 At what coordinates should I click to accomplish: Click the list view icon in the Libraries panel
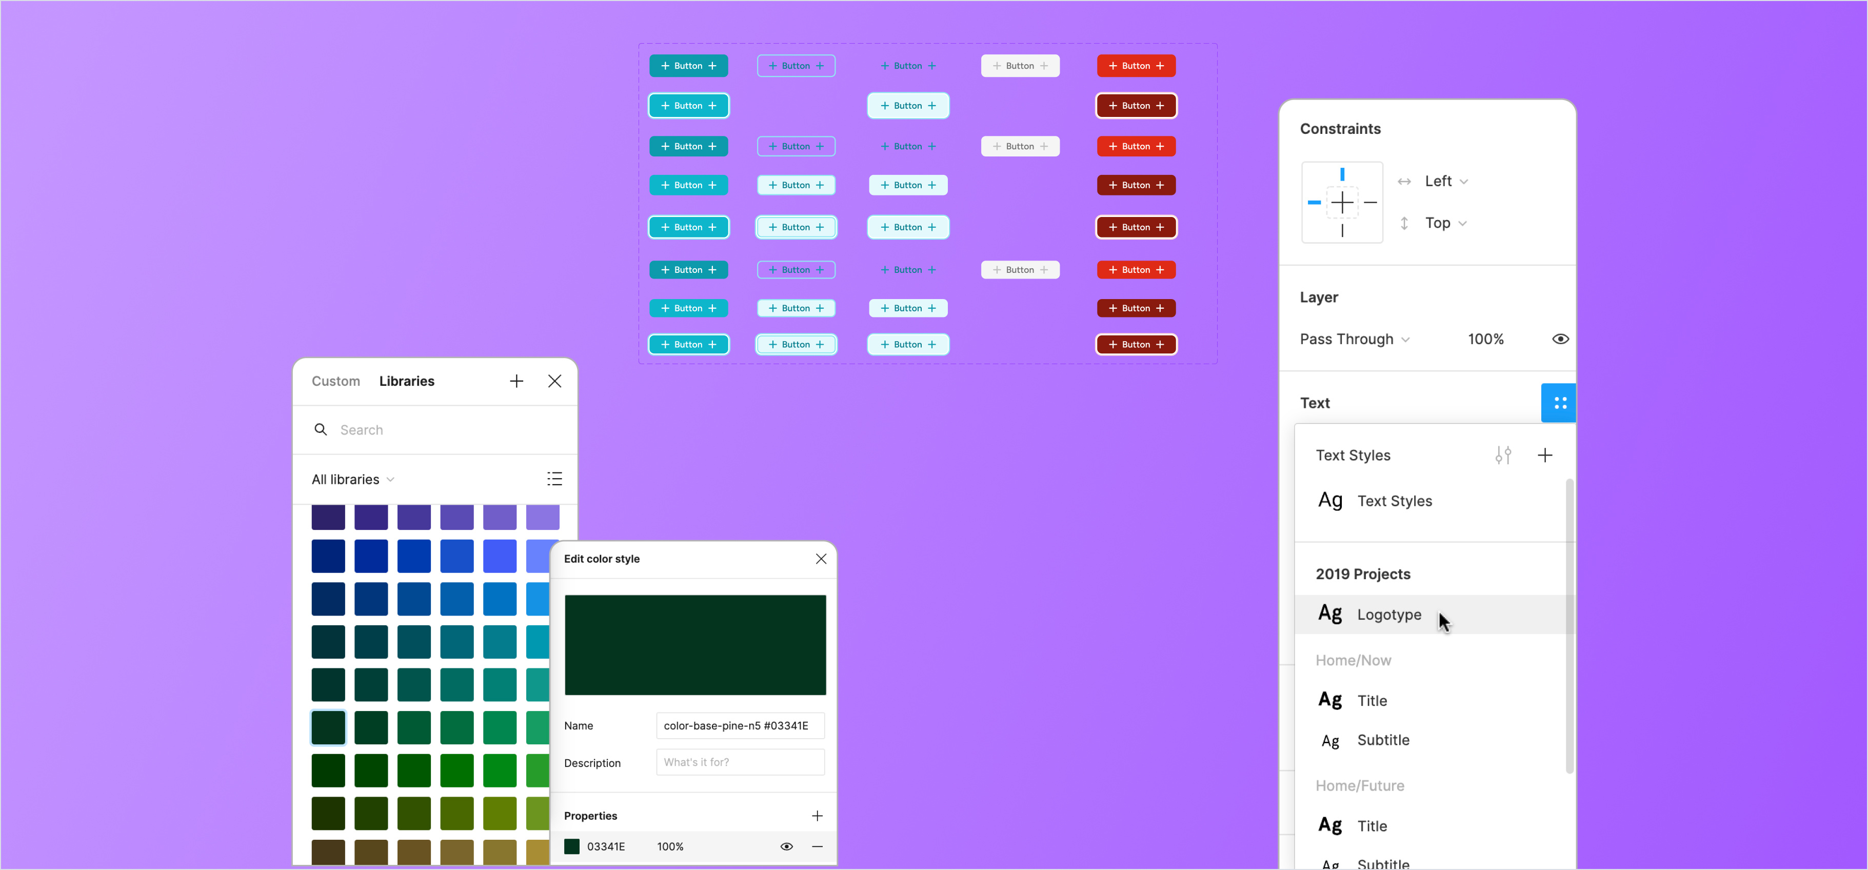(554, 479)
